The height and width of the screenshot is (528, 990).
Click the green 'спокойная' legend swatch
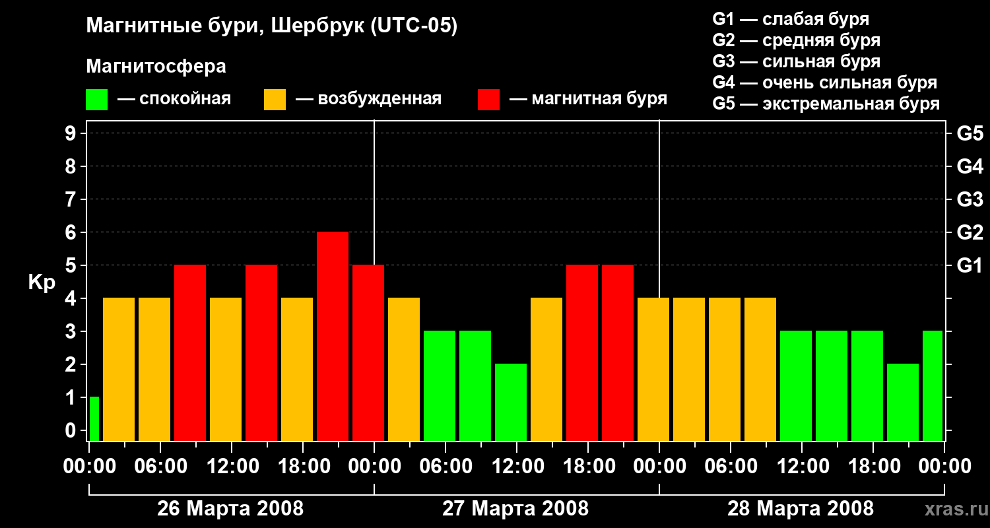pyautogui.click(x=96, y=100)
